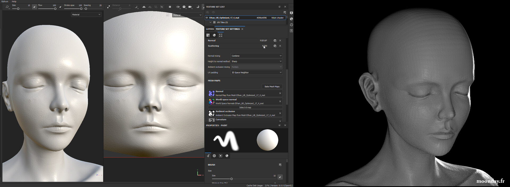Toggle flow pen pressure button in toolbar
510x187 pixels.
pyautogui.click(x=60, y=7)
